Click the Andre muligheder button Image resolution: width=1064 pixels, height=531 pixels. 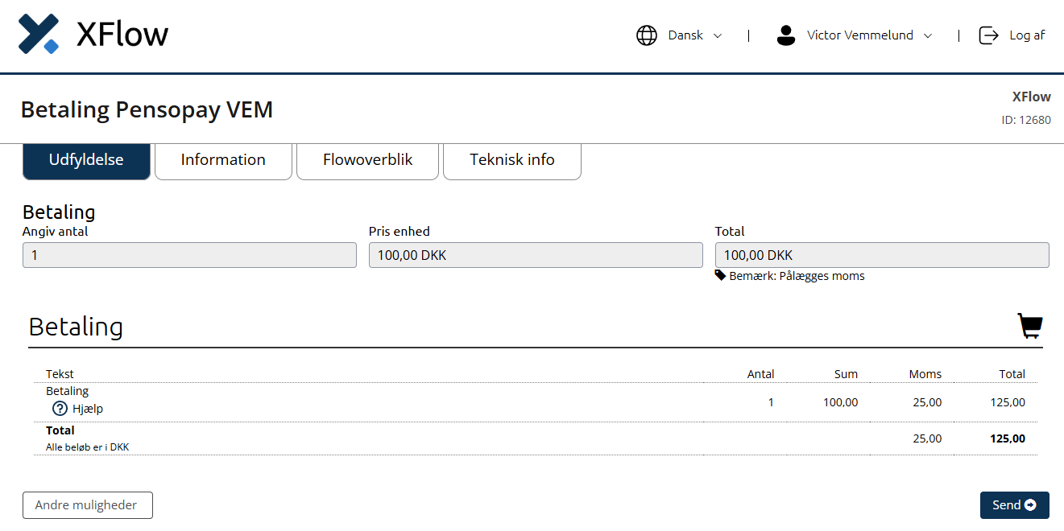tap(87, 505)
